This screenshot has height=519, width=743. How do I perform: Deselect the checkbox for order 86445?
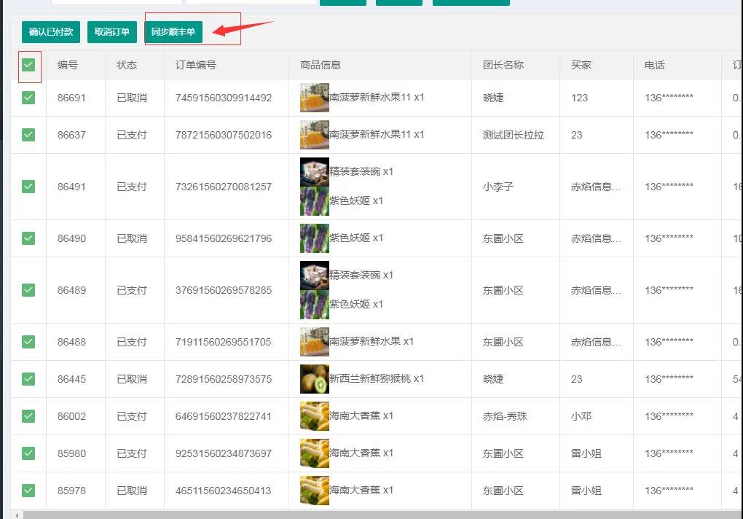(x=28, y=379)
